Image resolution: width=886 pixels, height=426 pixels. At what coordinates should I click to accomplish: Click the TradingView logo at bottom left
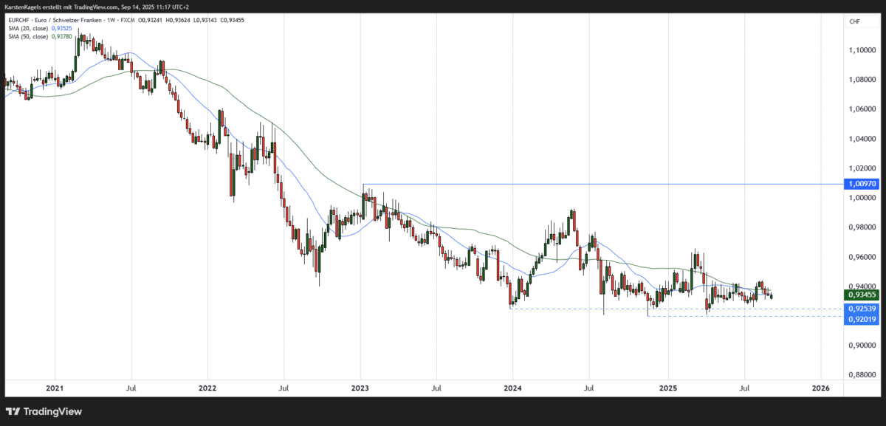(44, 412)
